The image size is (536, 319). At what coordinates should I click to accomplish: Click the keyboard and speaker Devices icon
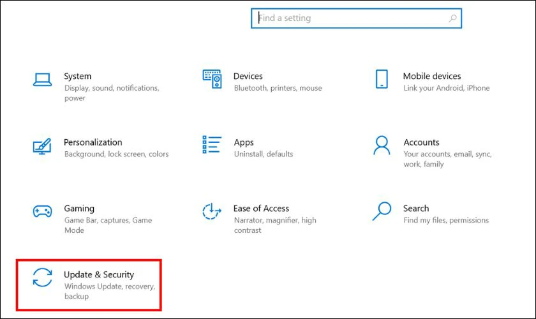point(212,80)
